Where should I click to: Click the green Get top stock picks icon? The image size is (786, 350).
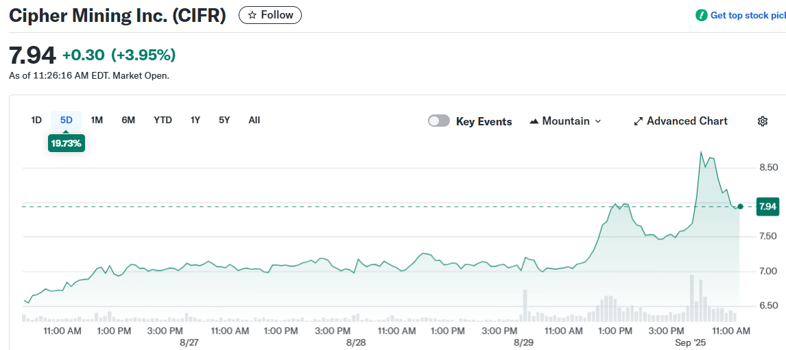tap(701, 15)
